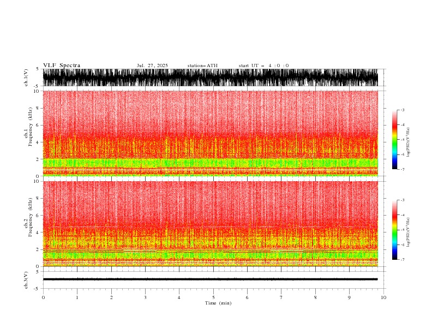
Task: Click time axis tick label "8"
Action: pyautogui.click(x=315, y=297)
